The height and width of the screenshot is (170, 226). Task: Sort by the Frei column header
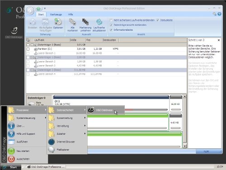coord(94,40)
